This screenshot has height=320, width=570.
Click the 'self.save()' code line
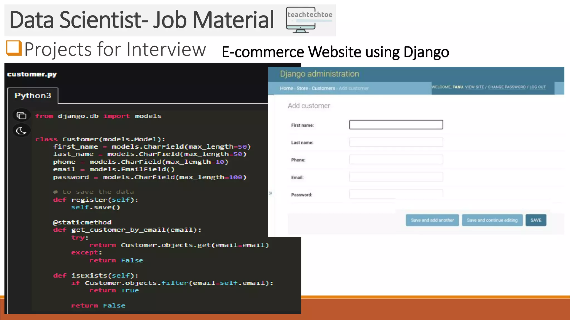(x=95, y=207)
